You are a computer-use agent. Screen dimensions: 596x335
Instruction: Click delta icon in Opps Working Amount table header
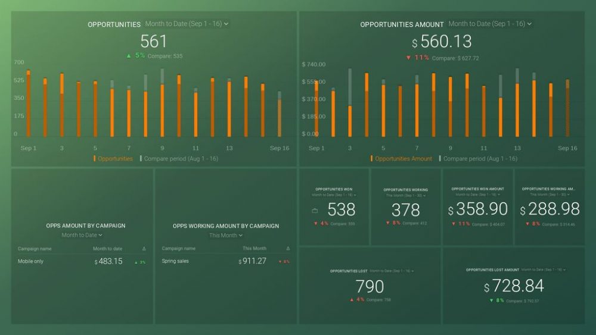coord(288,249)
